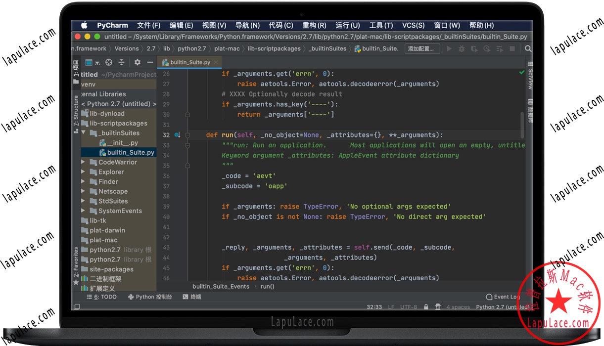Open the 导航 (N) menu

tap(247, 25)
